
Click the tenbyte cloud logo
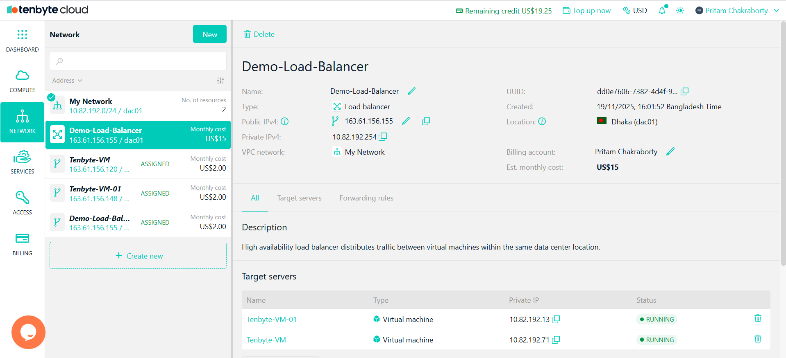click(x=48, y=10)
